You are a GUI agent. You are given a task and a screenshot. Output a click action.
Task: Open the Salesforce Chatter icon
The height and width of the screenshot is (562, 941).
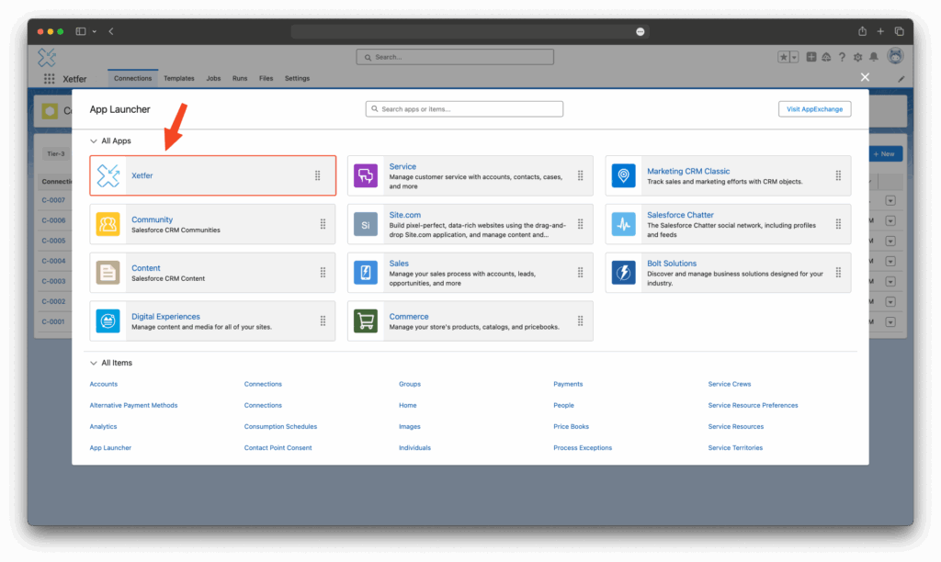[624, 224]
